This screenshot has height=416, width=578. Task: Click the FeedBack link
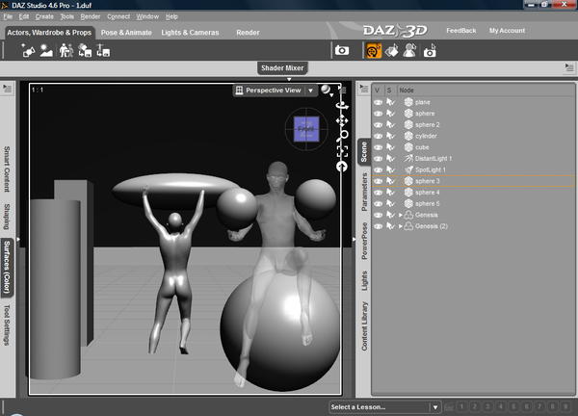point(461,31)
